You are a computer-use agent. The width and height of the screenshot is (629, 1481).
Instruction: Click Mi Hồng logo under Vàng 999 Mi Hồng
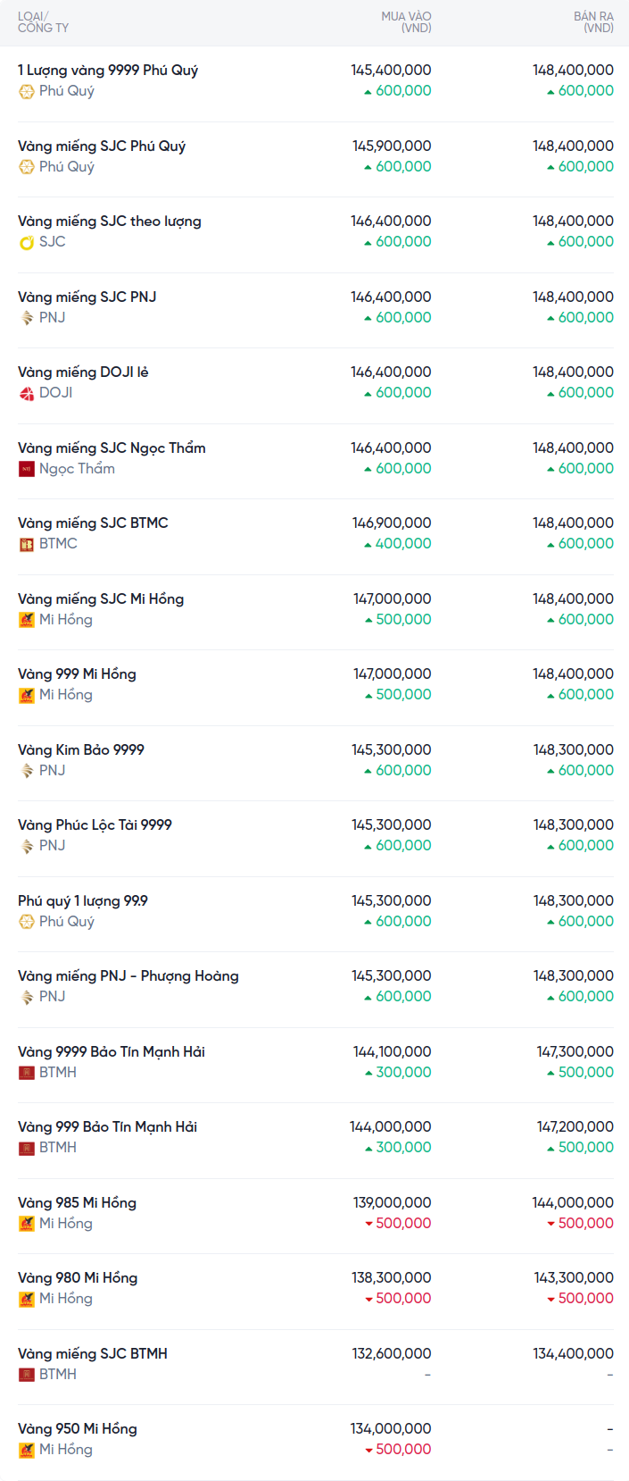[x=27, y=695]
